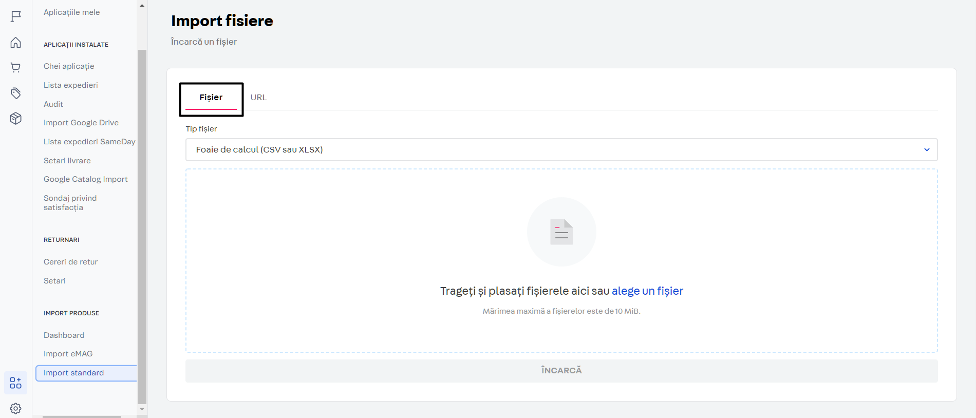The image size is (976, 418).
Task: Click the sidebar scroll down arrow
Action: tap(142, 409)
